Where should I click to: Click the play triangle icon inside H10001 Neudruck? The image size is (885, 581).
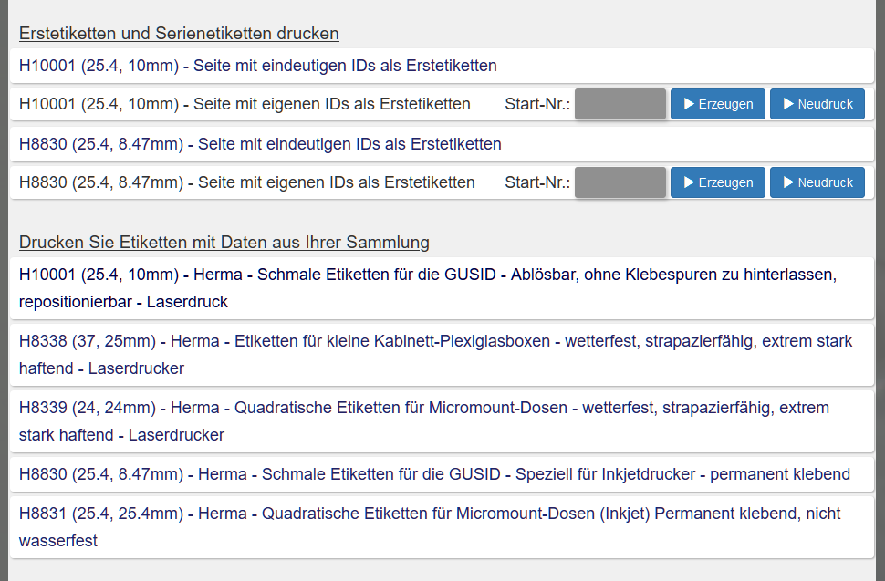pyautogui.click(x=786, y=103)
